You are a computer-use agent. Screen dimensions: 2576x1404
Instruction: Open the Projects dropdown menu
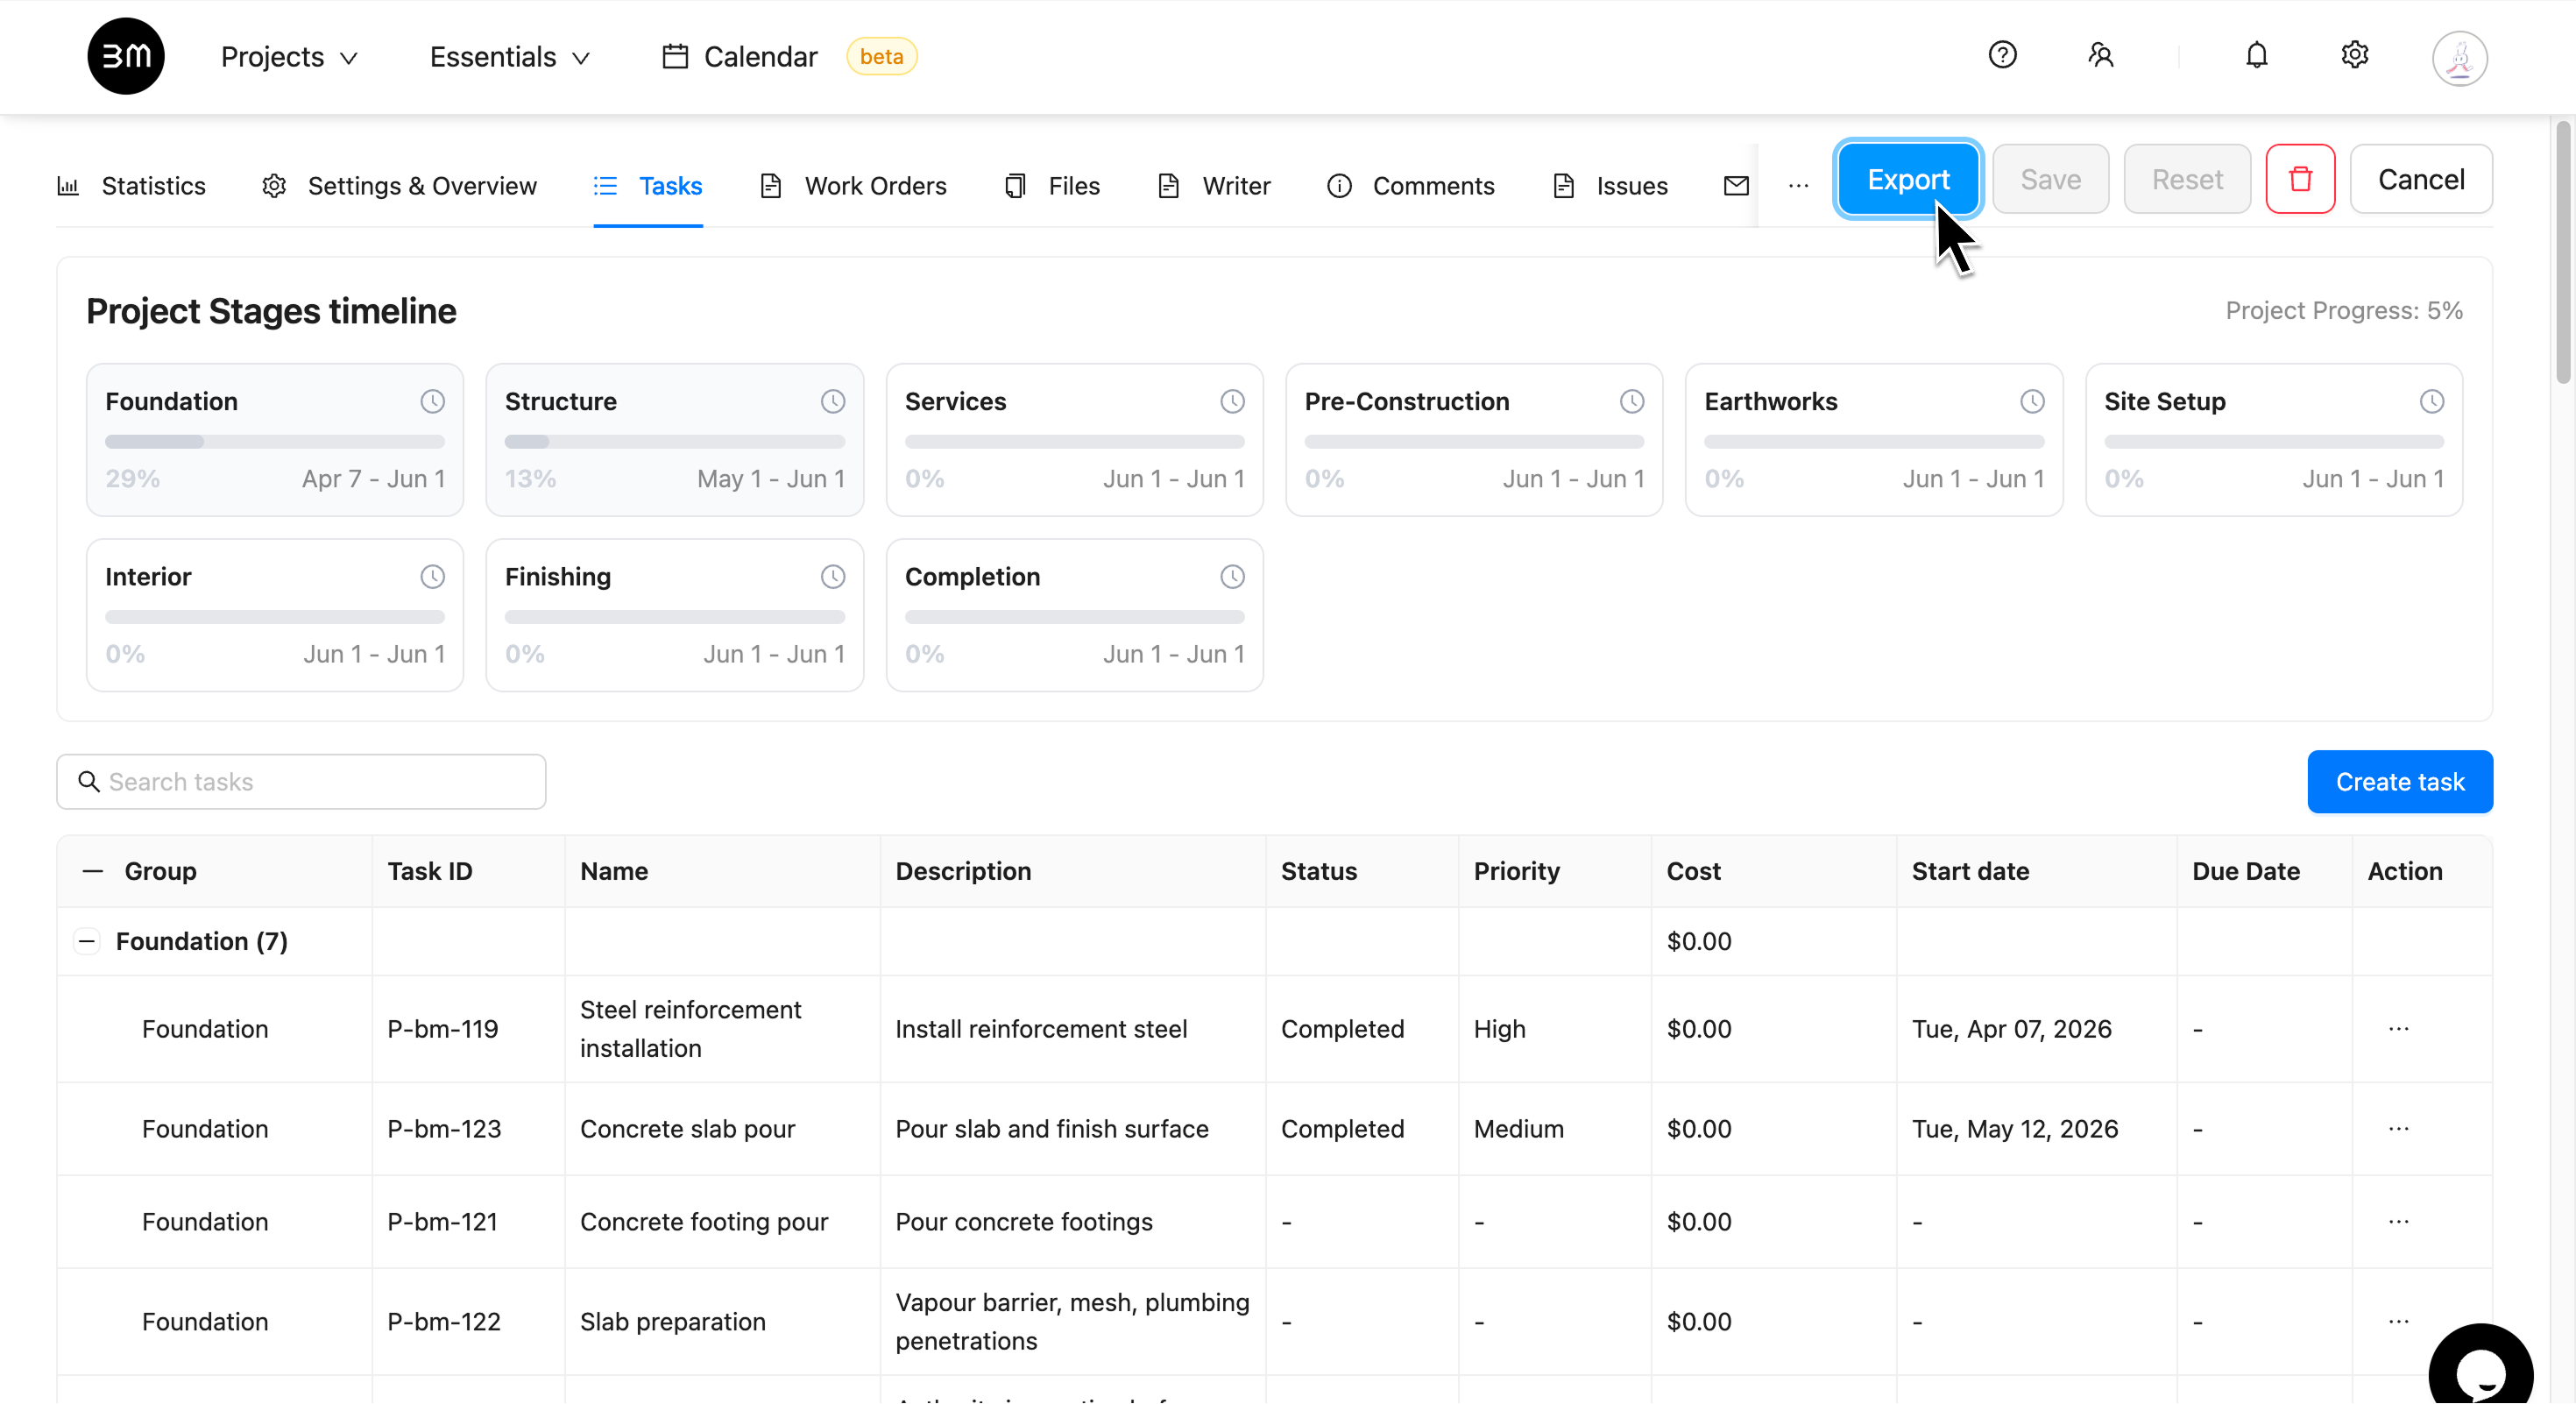(x=289, y=57)
